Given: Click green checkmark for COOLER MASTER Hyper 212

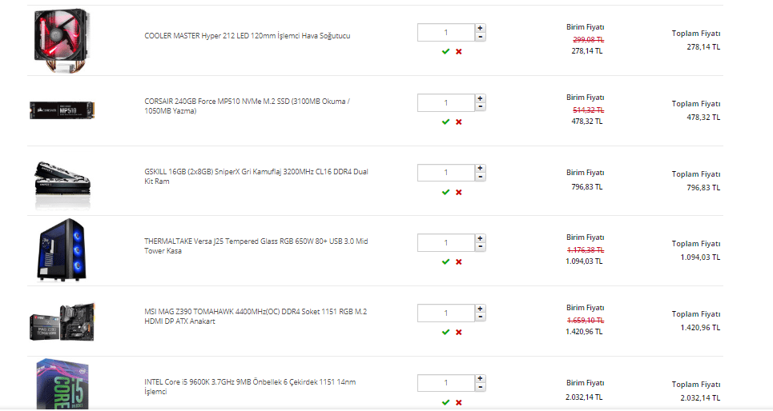Looking at the screenshot, I should coord(445,51).
